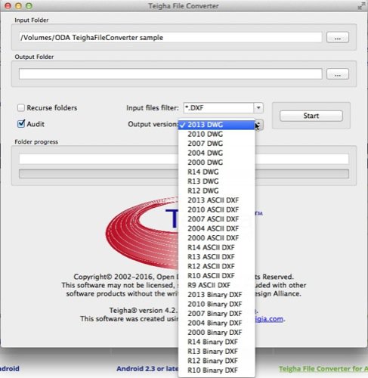Viewport: 368px width, 378px height.
Task: Click the Input Folder path field
Action: [171, 38]
